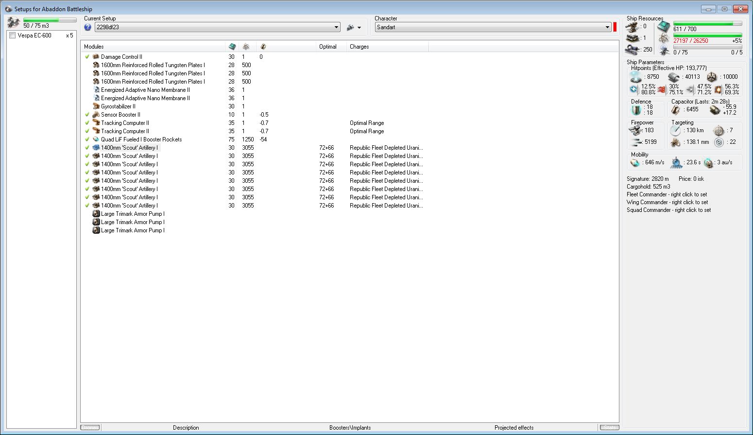Sort modules by the capacitor column icon

point(263,47)
